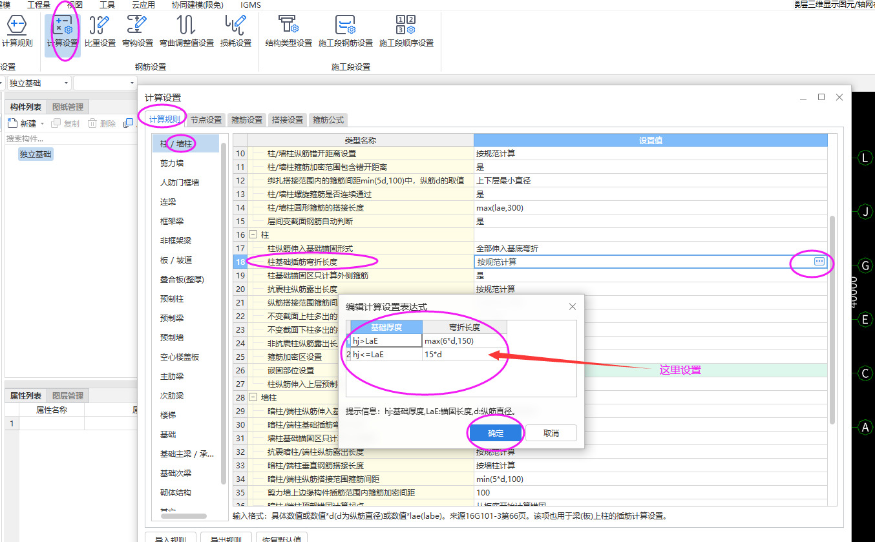Open 施工段钢筋设置 tool
Image resolution: width=875 pixels, height=542 pixels.
click(346, 32)
